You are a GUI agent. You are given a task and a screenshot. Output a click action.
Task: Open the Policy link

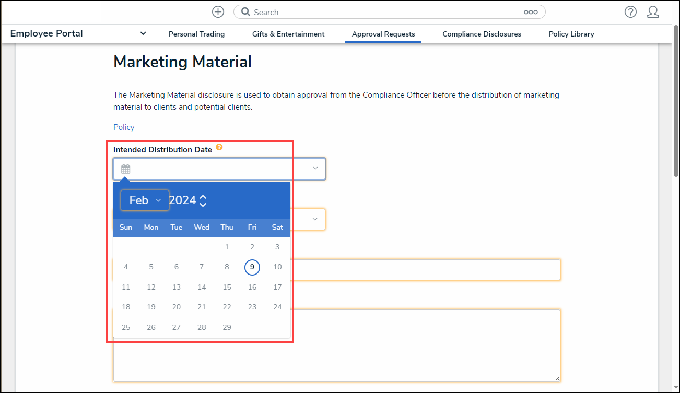124,127
